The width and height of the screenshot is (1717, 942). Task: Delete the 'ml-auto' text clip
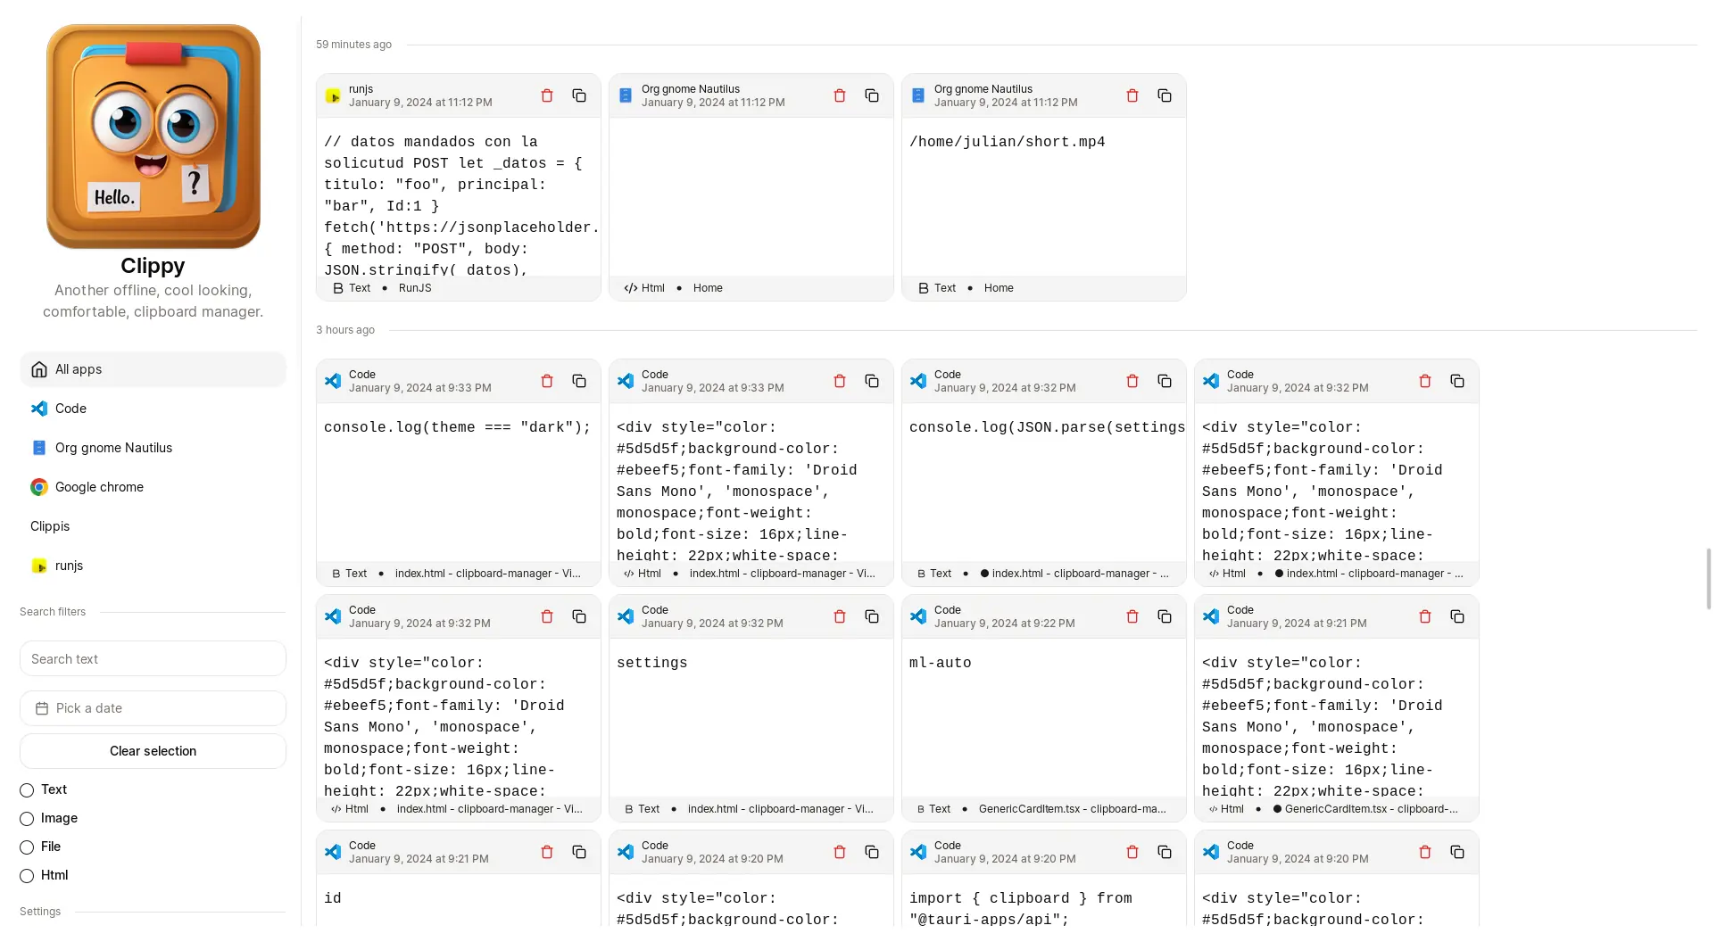tap(1132, 616)
